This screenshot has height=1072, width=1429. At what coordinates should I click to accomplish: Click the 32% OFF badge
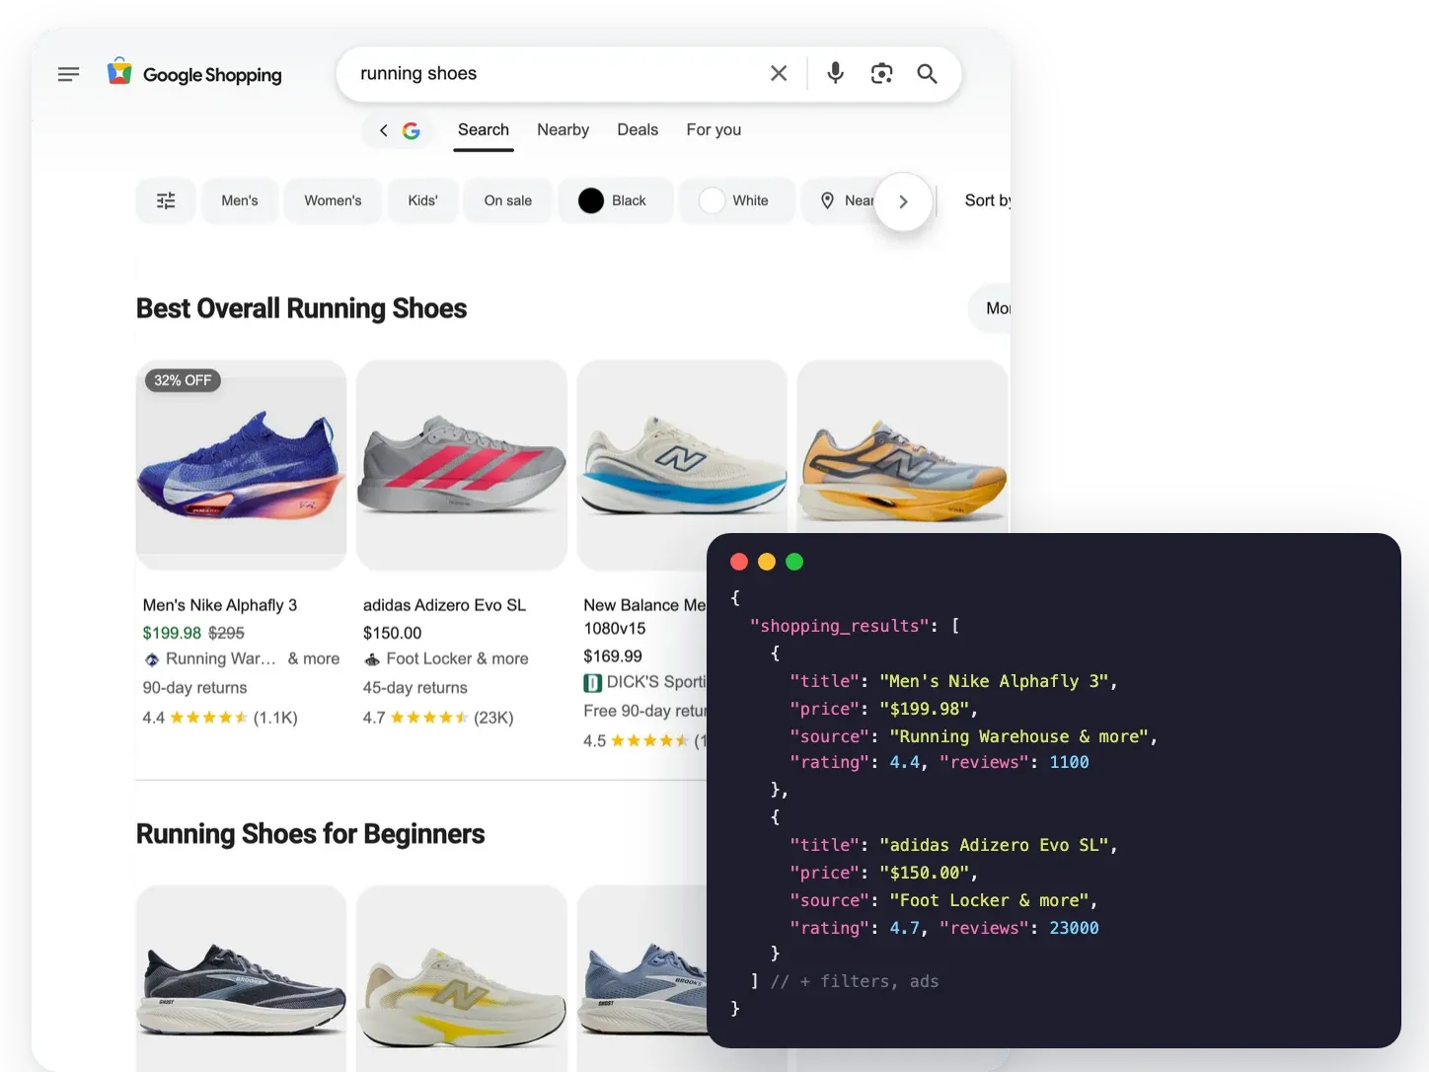[183, 380]
